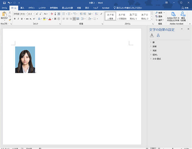Toggle Underline formatting
Image resolution: width=192 pixels, height=149 pixels.
click(x=22, y=19)
